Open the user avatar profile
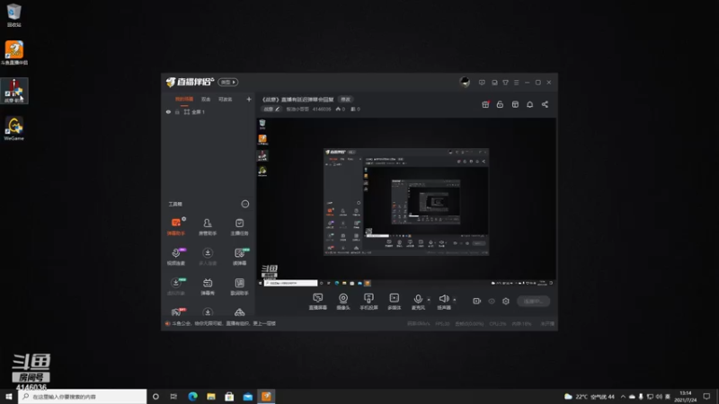The image size is (719, 404). [x=465, y=82]
